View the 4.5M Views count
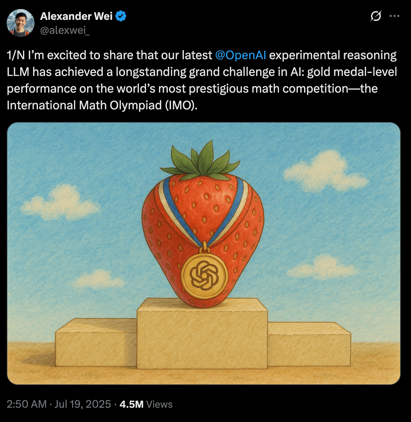The image size is (411, 422). point(146,404)
